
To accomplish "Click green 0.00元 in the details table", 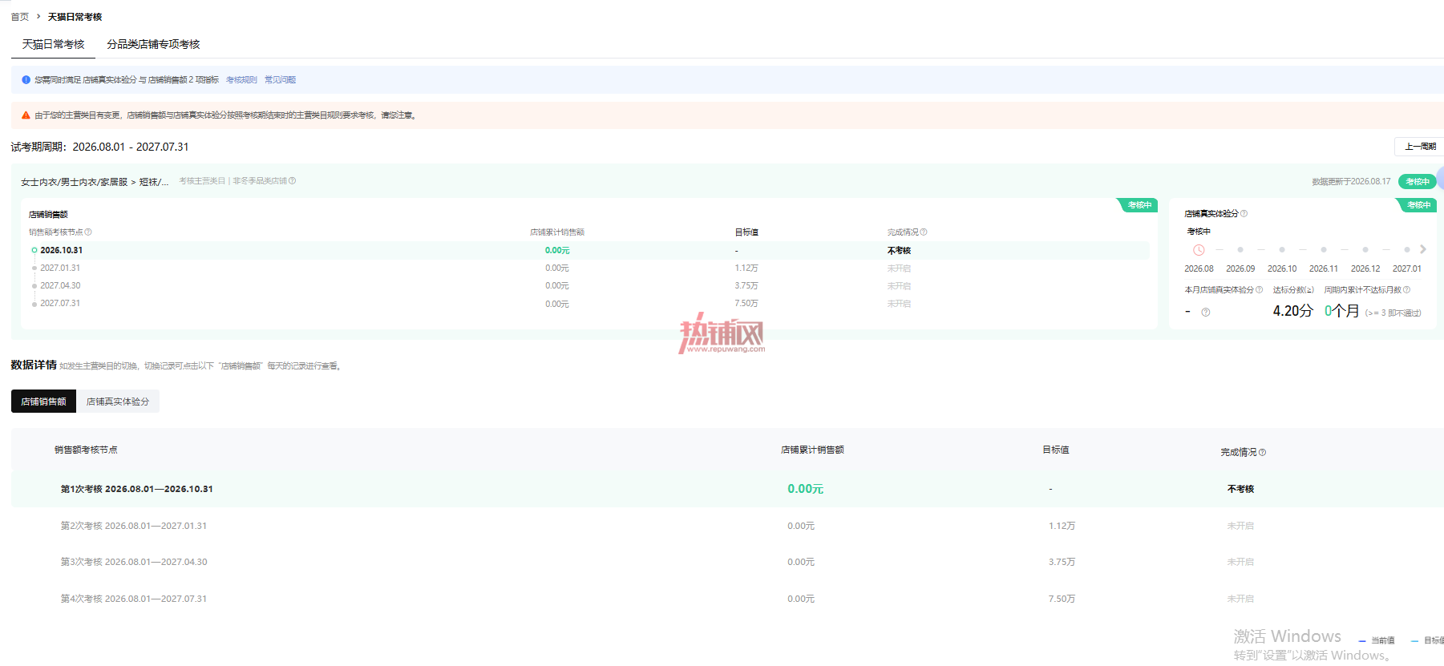I will point(805,489).
